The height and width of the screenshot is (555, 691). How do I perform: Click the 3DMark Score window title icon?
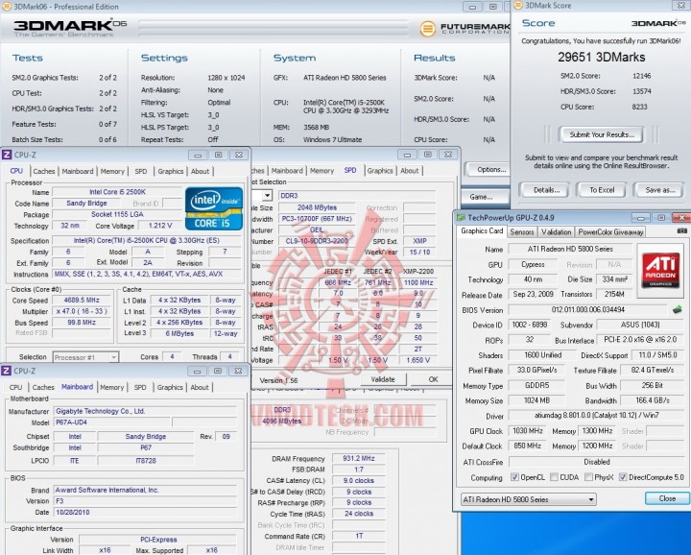coord(518,6)
